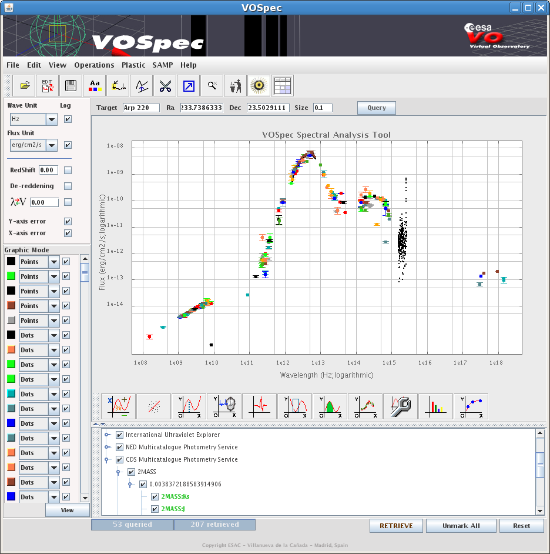The height and width of the screenshot is (554, 550).
Task: Open the File menu
Action: coord(13,65)
